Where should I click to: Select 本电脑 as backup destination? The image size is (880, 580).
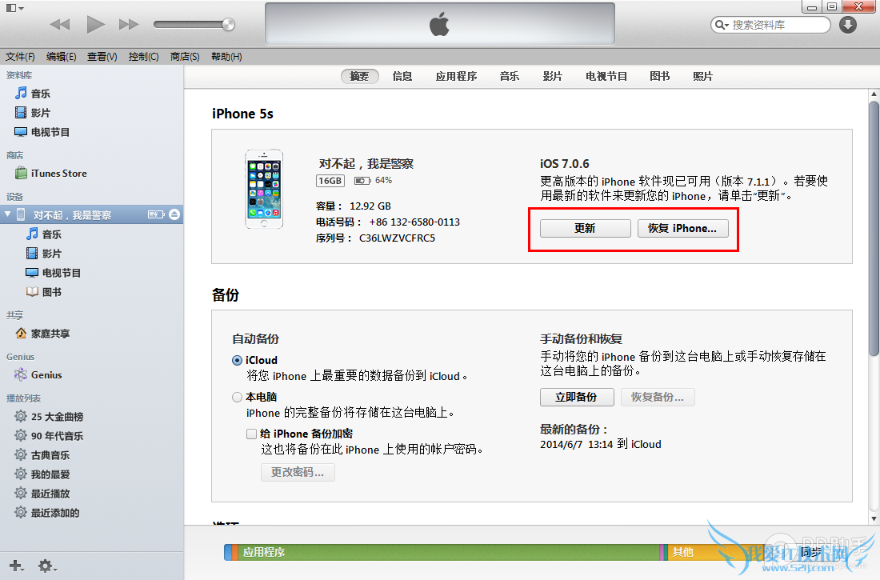[x=237, y=398]
